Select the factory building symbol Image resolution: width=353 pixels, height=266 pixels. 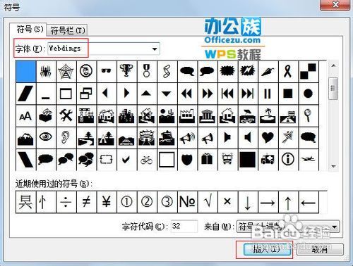187,116
